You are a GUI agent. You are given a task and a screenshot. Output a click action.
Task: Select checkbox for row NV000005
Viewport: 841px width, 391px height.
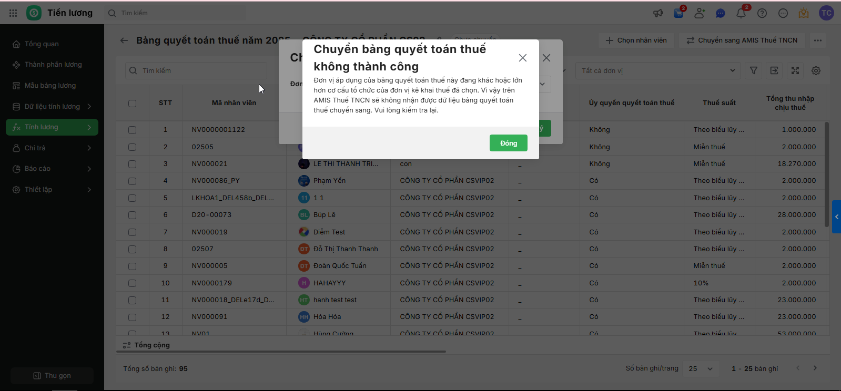tap(132, 266)
